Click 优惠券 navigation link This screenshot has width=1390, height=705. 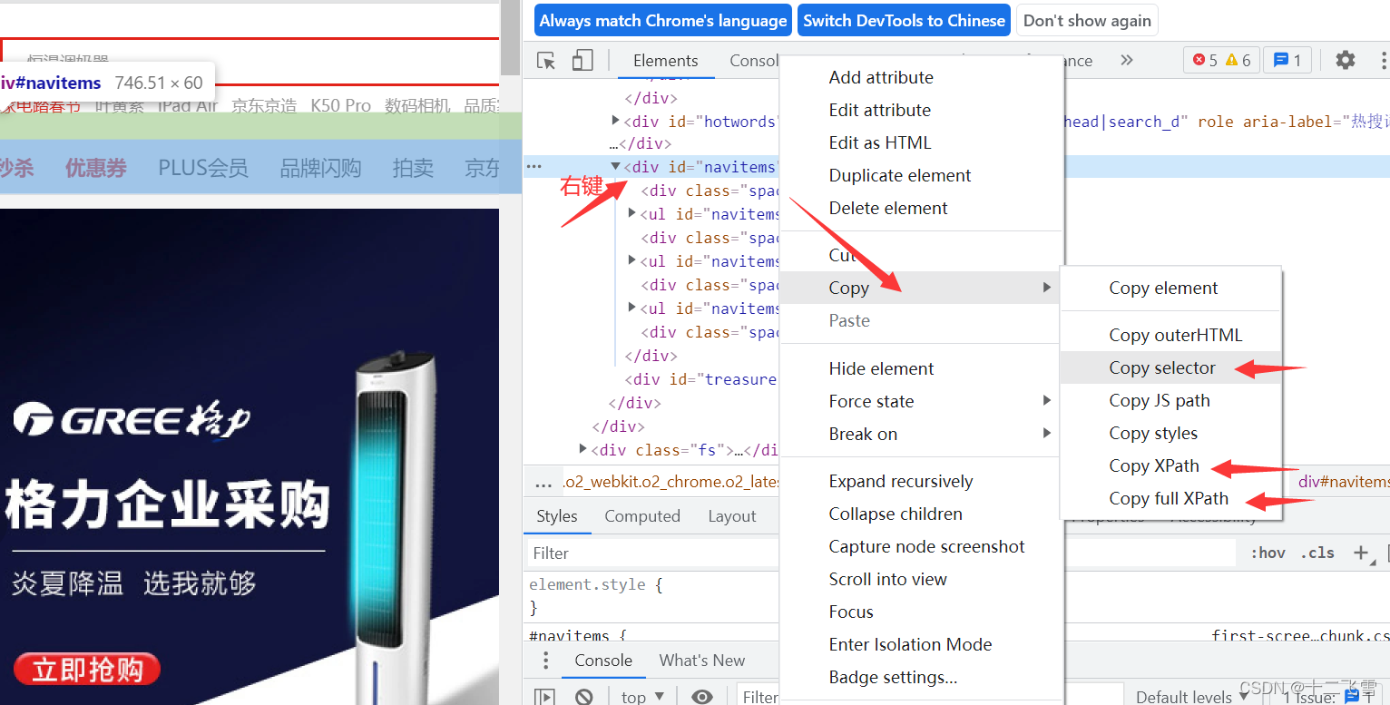pos(96,168)
